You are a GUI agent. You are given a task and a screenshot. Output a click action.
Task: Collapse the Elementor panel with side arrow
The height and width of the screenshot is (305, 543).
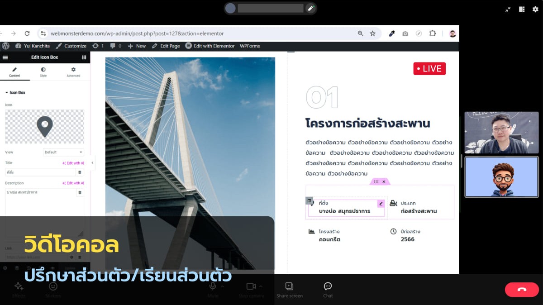[x=92, y=162]
